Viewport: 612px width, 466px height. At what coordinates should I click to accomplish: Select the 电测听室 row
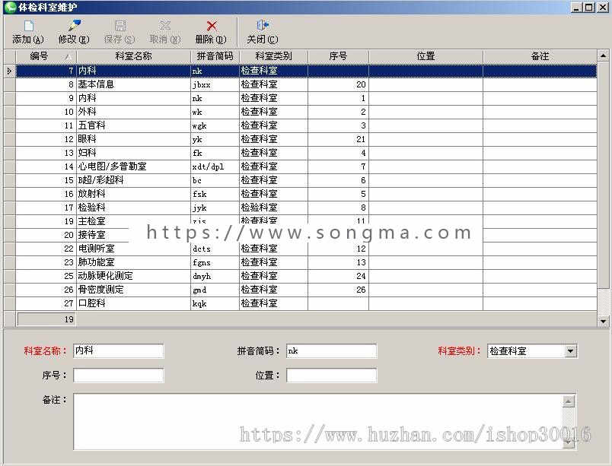[306, 249]
